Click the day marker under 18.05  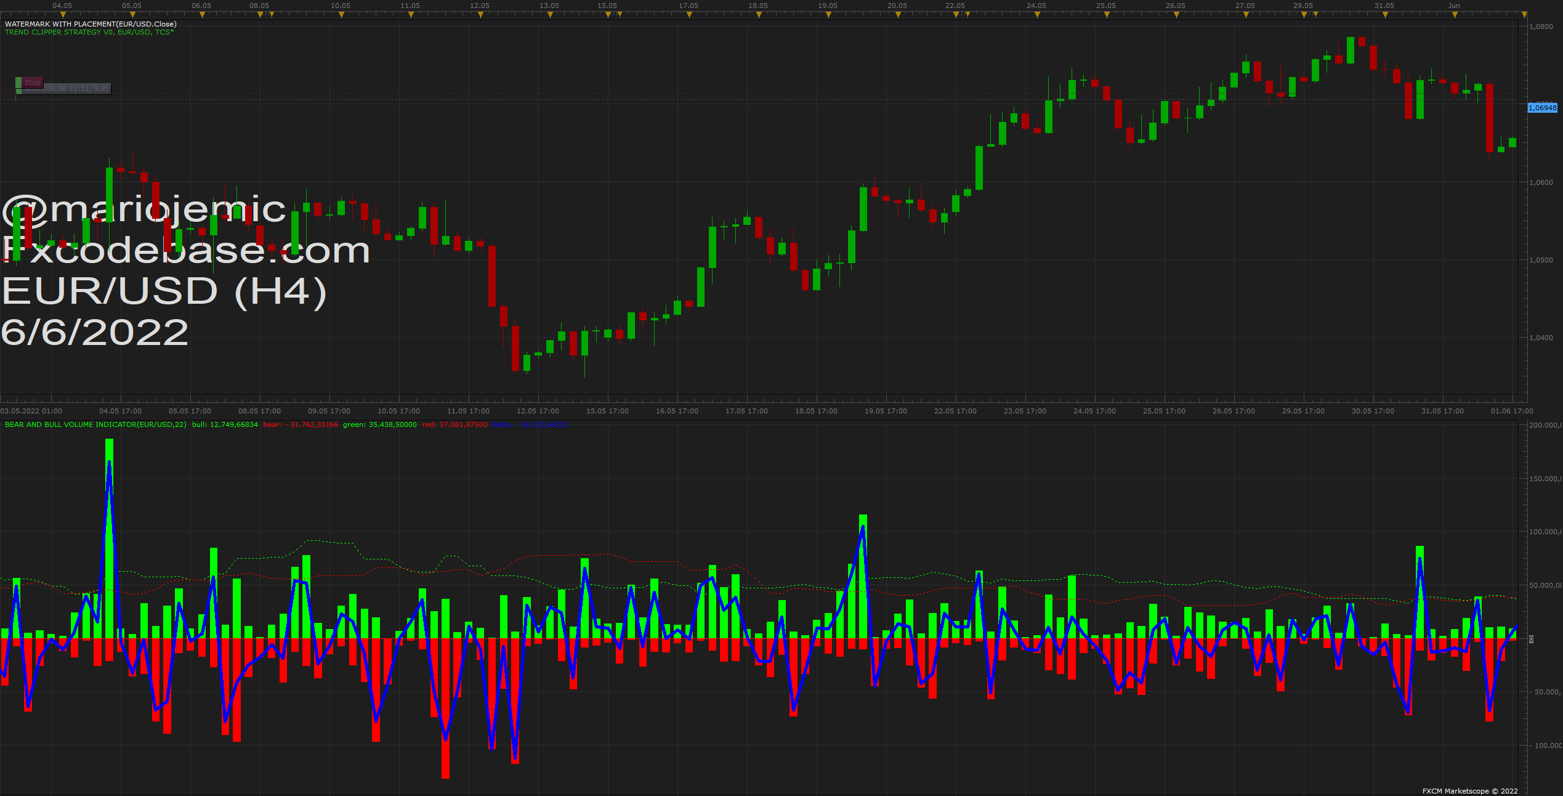click(x=759, y=15)
